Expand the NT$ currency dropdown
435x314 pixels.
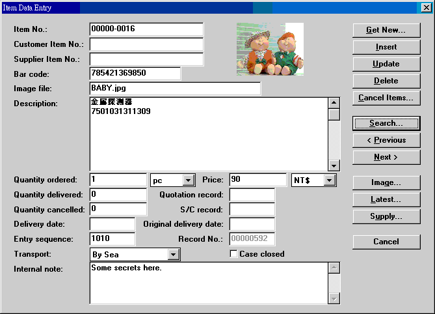point(330,180)
